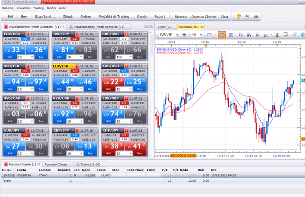The width and height of the screenshot is (305, 197).
Task: Click the Buy toolbar button
Action: coord(24,17)
